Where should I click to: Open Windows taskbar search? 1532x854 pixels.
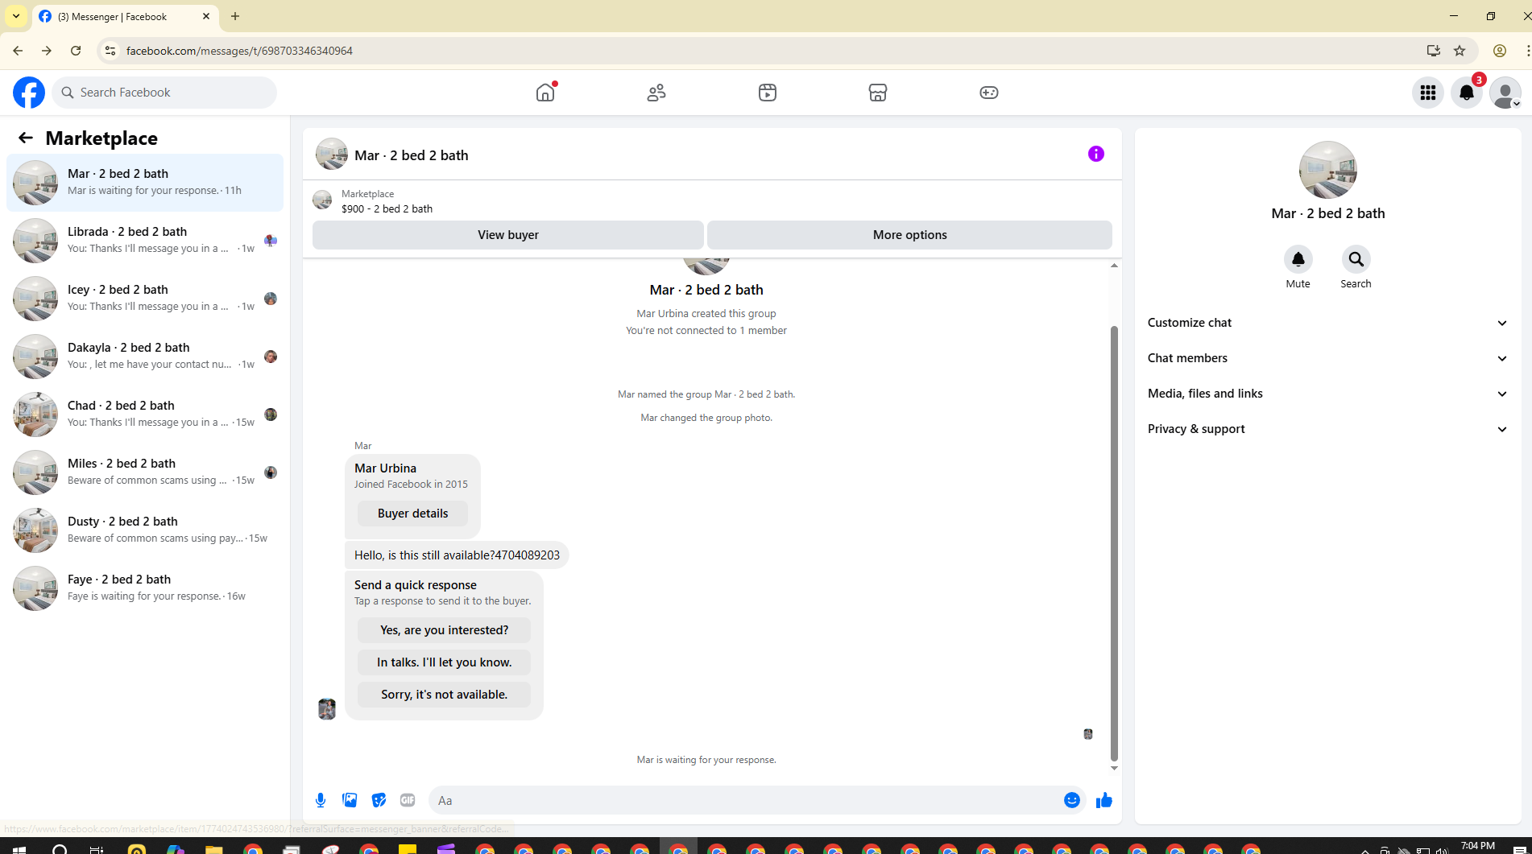pos(60,848)
